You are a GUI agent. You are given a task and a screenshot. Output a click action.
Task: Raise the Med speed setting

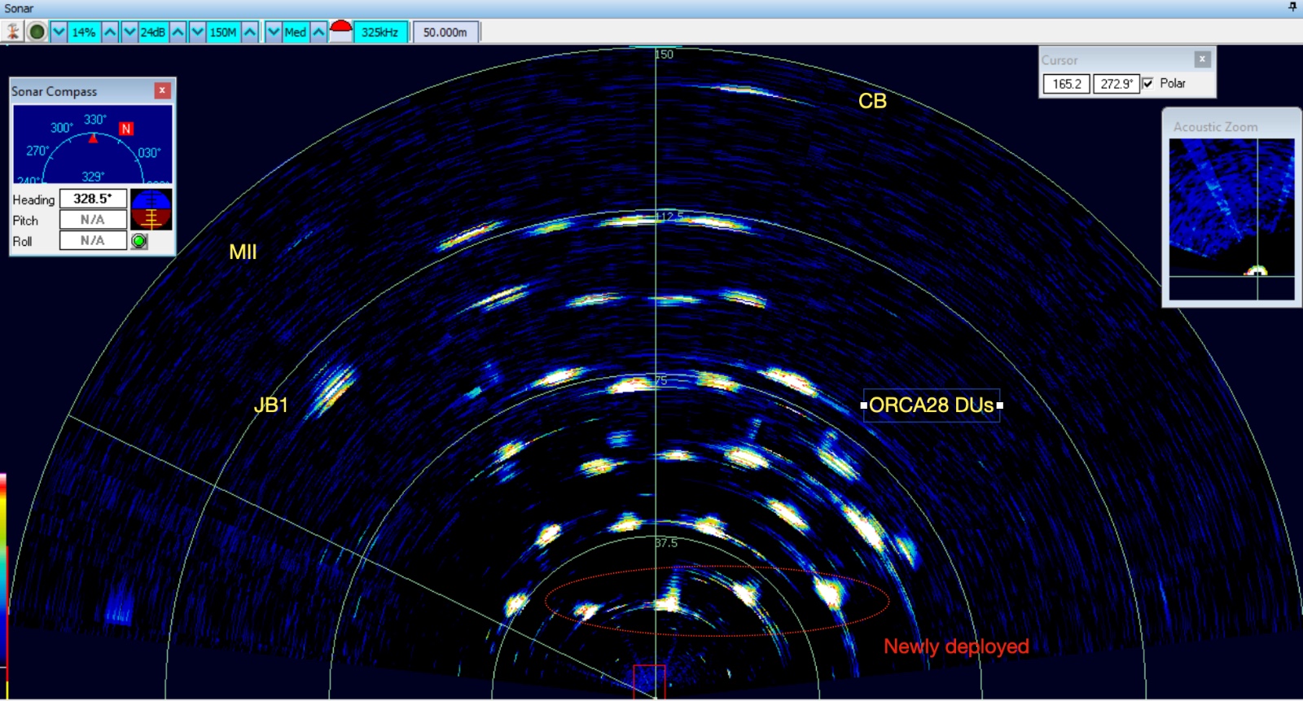pos(318,32)
